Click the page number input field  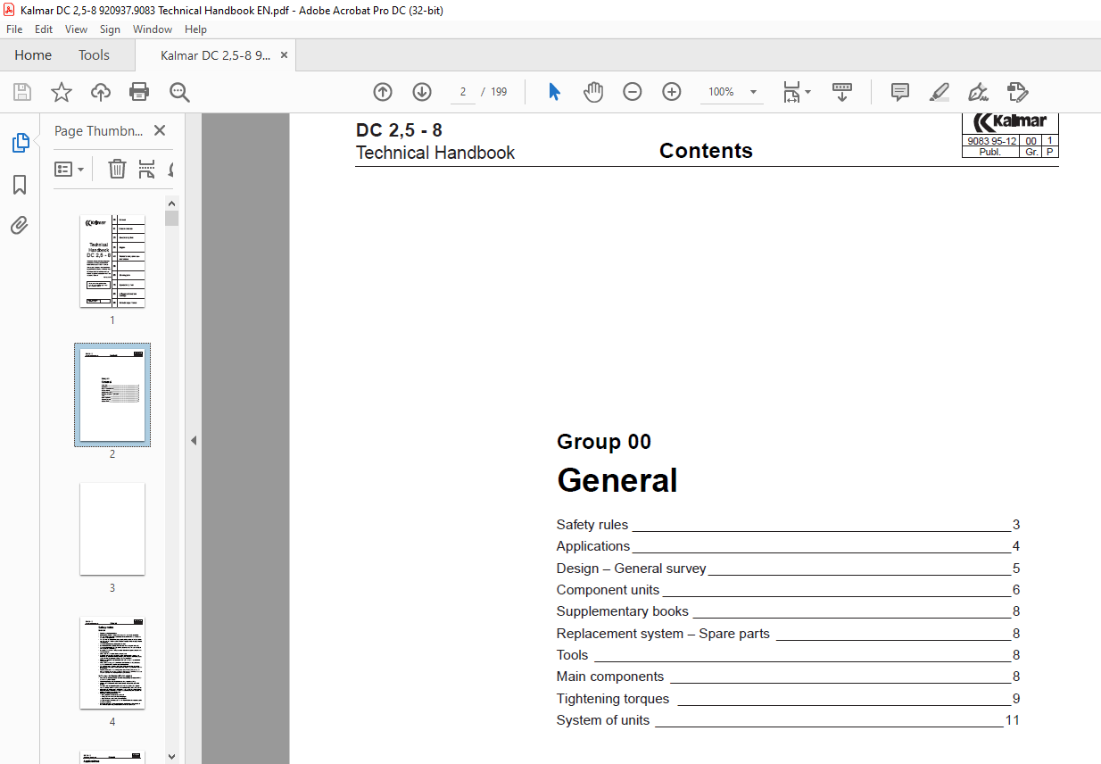[462, 92]
